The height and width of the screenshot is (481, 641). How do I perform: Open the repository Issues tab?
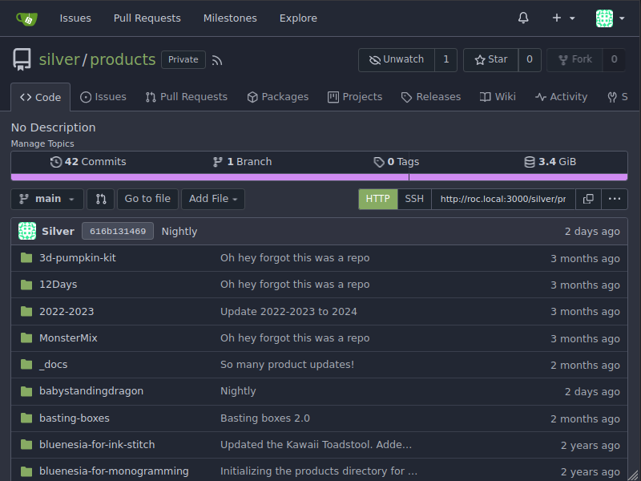[x=103, y=97]
